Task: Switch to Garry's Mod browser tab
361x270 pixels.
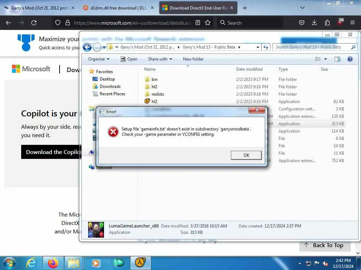Action: coord(39,8)
